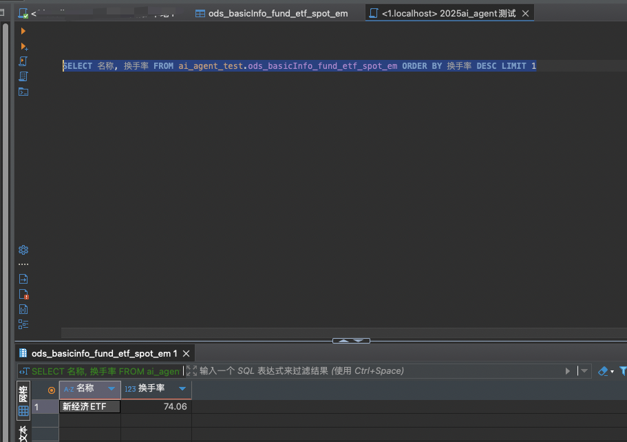
Task: Apply the filter expression with the play button
Action: pyautogui.click(x=568, y=371)
